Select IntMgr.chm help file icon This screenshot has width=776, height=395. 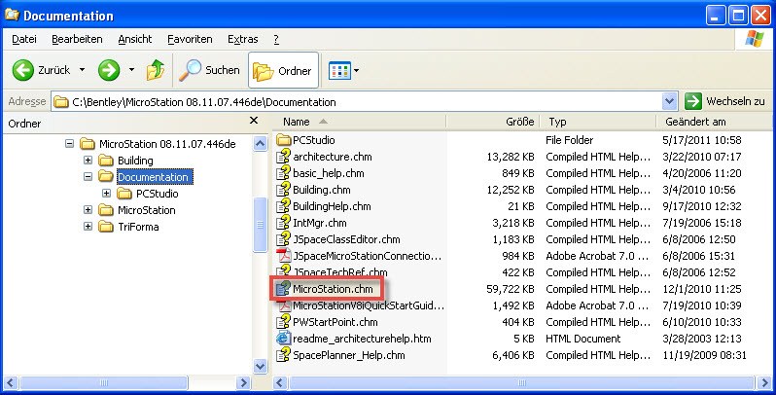284,223
